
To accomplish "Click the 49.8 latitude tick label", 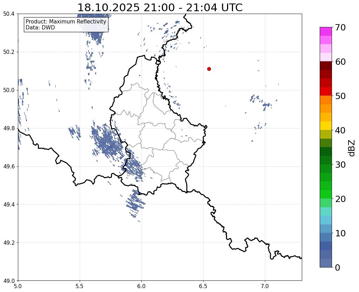I will point(9,128).
